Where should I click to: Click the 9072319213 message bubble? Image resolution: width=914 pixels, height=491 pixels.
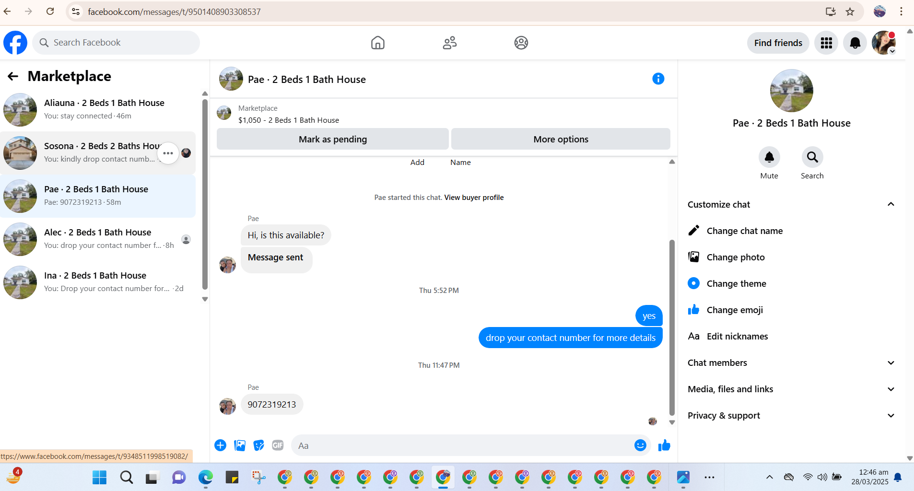pyautogui.click(x=272, y=405)
